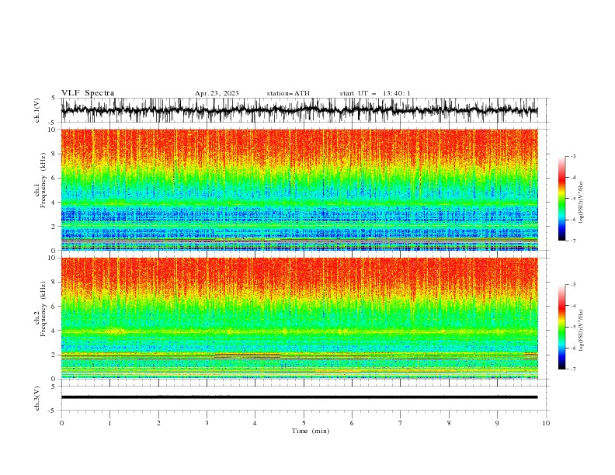Click the time axis tick label '4'
Screen dimensions: 615x475
tap(255, 423)
